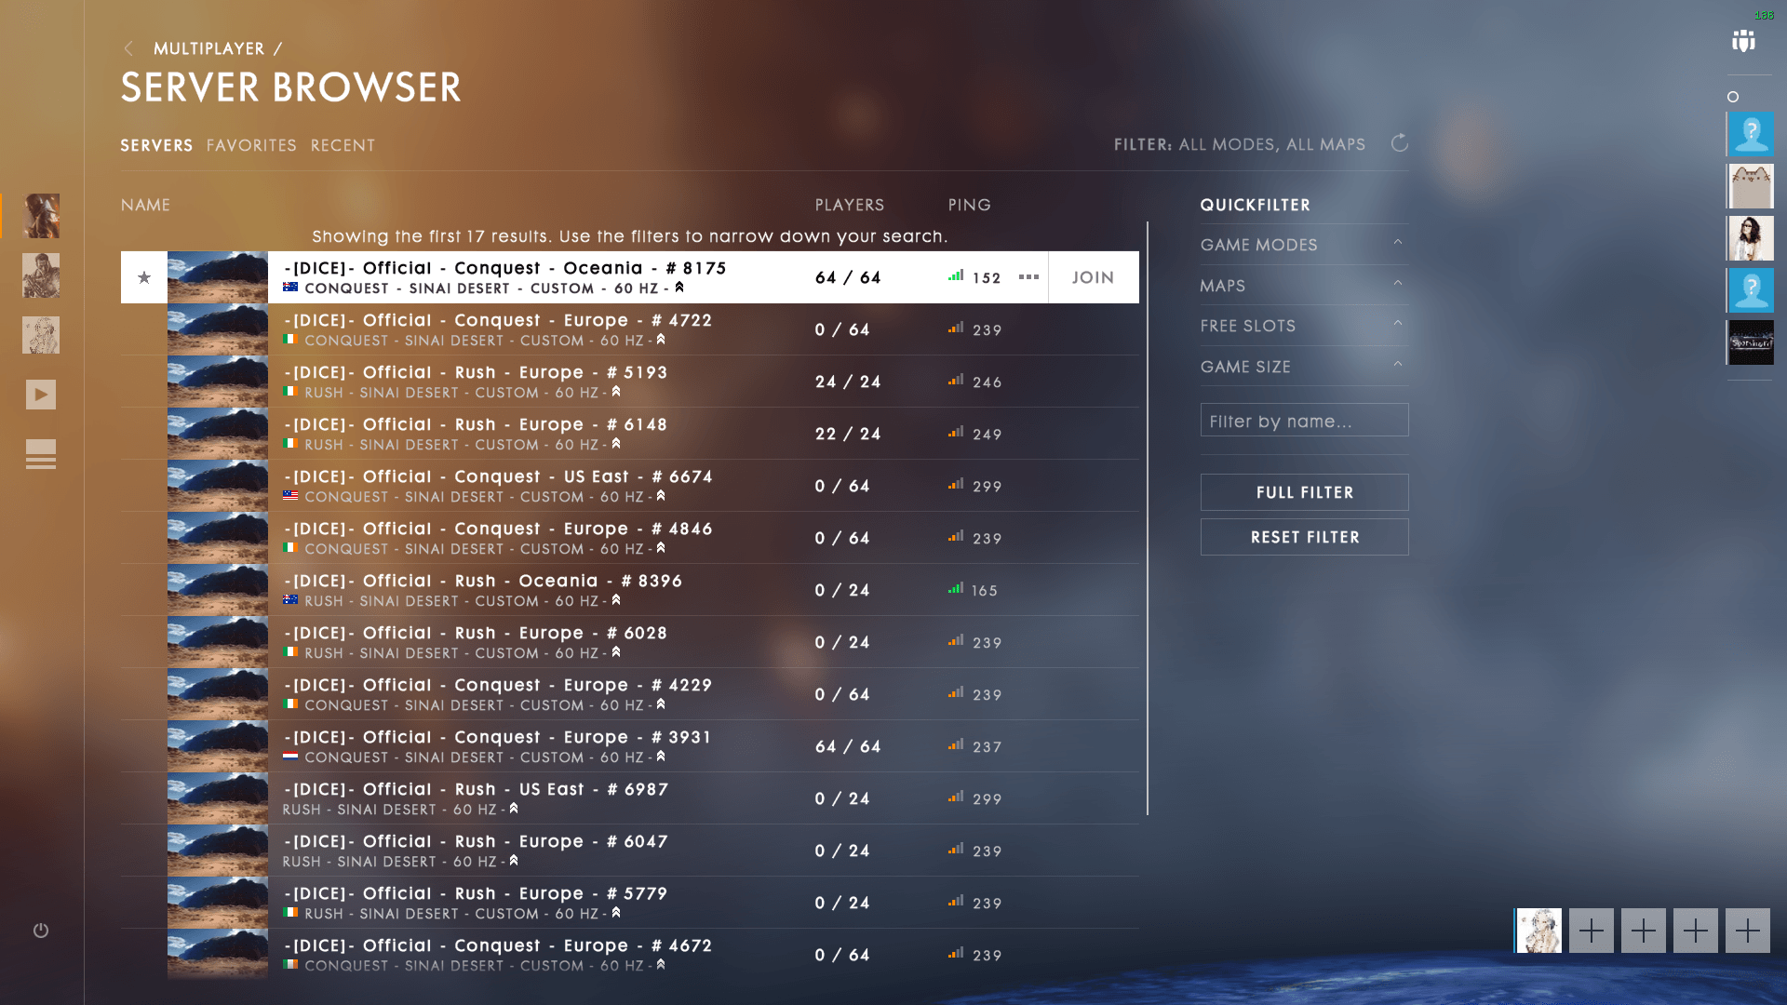Open the video play icon in left sidebar

(x=41, y=395)
